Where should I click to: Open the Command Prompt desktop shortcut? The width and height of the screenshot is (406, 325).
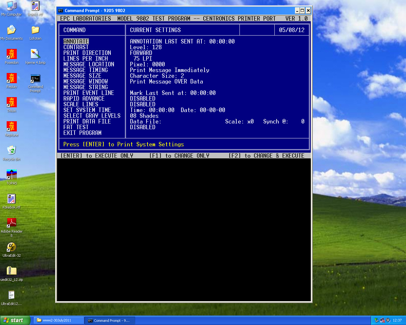pos(35,79)
